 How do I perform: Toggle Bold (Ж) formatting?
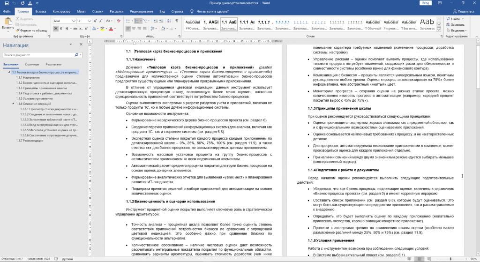tap(55, 29)
